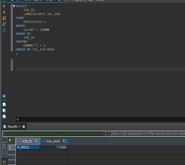The height and width of the screenshot is (165, 185).
Task: Click the left arrow of the editor horizontal scrollbar
Action: [18, 119]
